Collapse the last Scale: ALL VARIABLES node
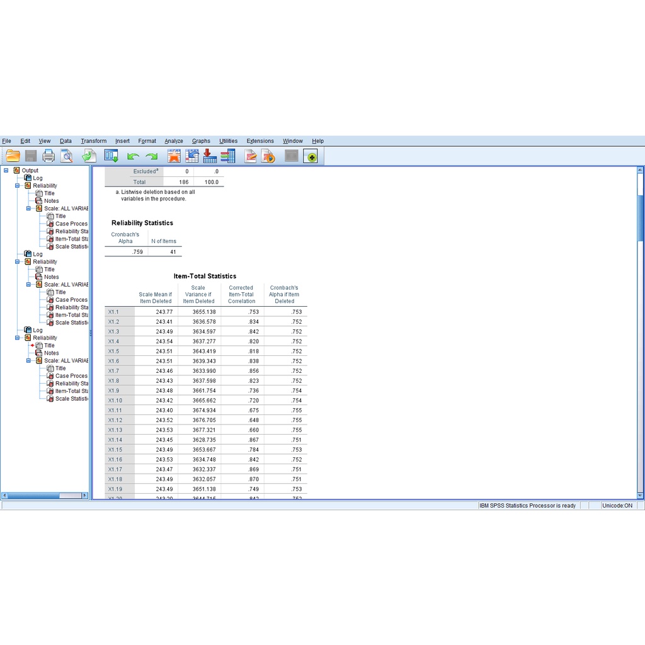 29,361
